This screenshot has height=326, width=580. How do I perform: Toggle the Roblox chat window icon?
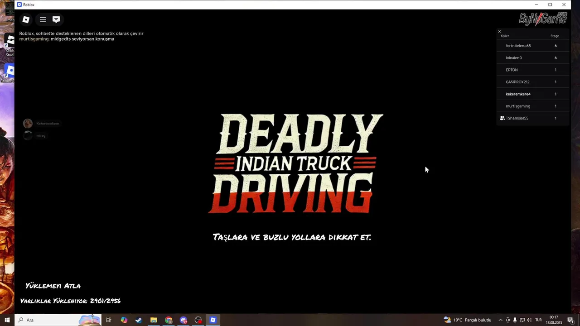pos(56,19)
